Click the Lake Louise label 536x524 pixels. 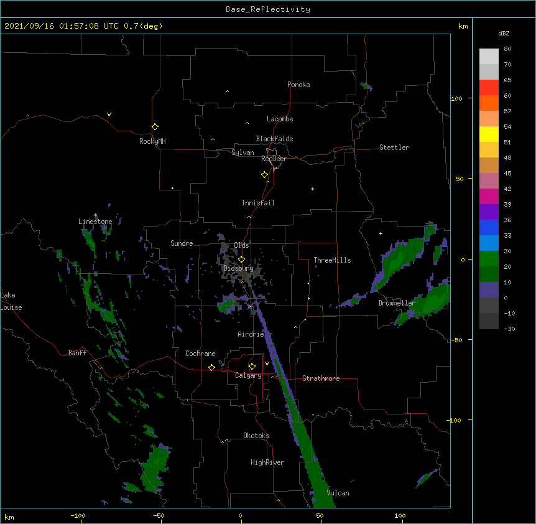point(11,301)
